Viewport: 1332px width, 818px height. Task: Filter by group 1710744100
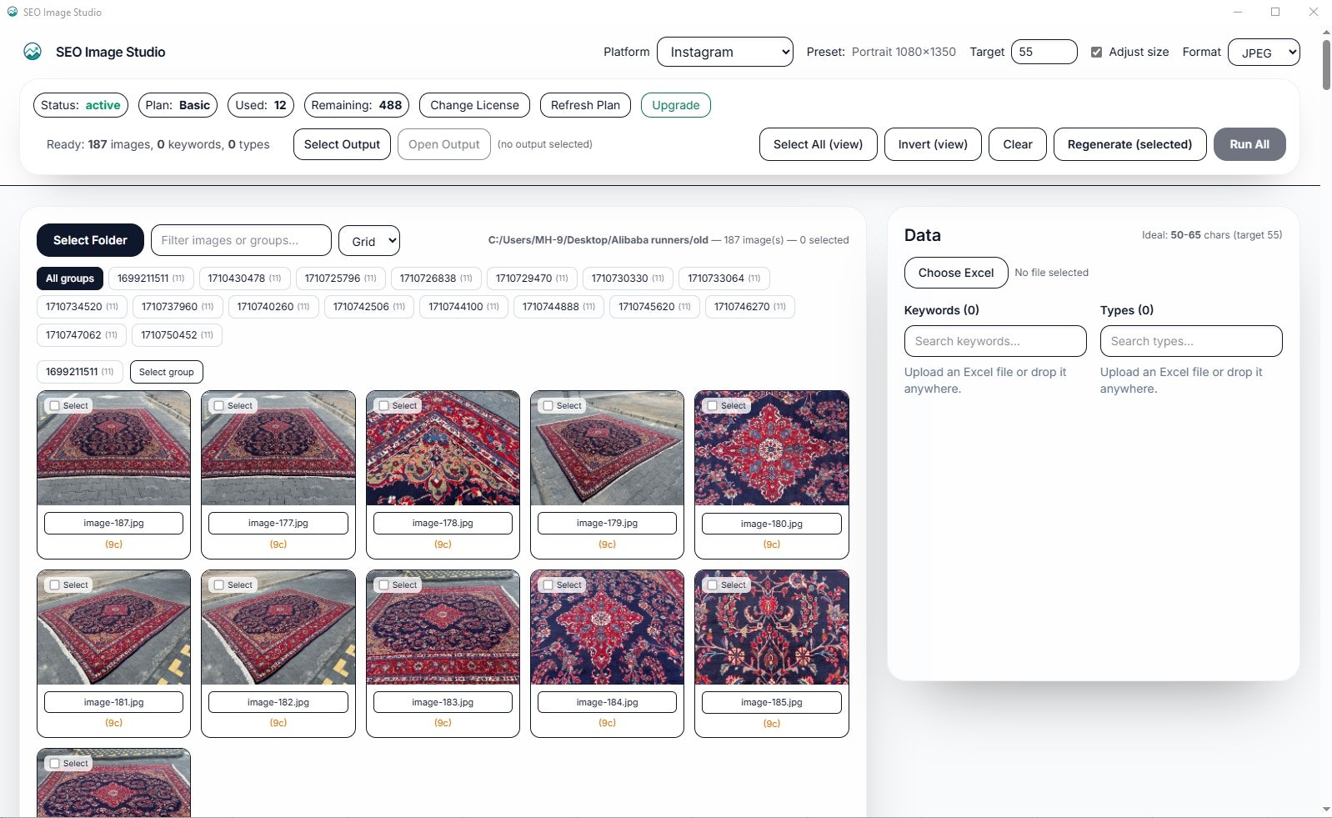[463, 307]
